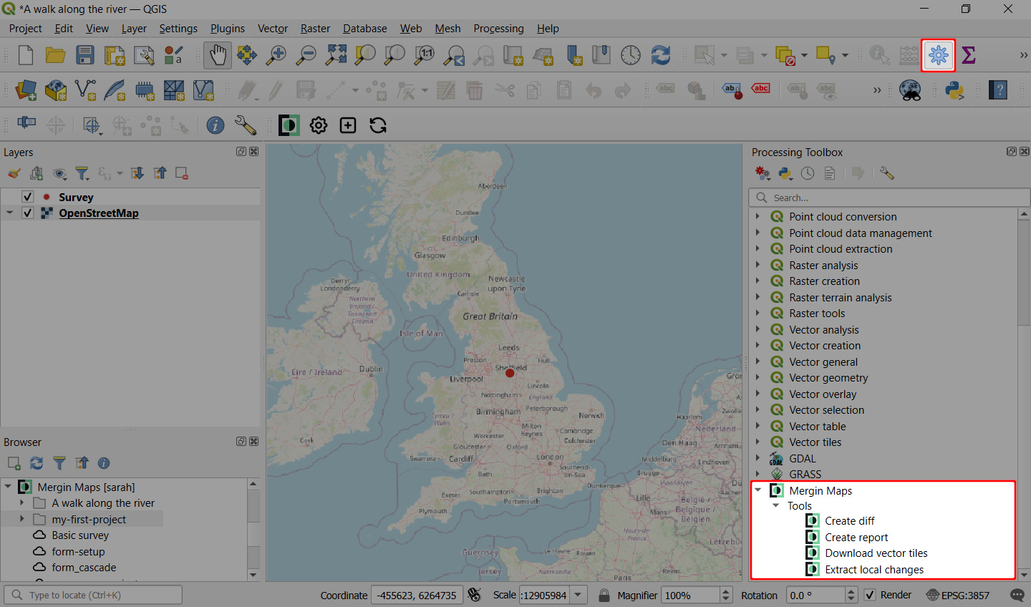Open the Vector menu
Screen dimensions: 1031x607
click(x=273, y=29)
